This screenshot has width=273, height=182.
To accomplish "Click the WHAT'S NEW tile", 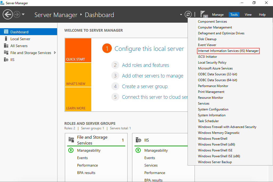I will tap(78, 75).
